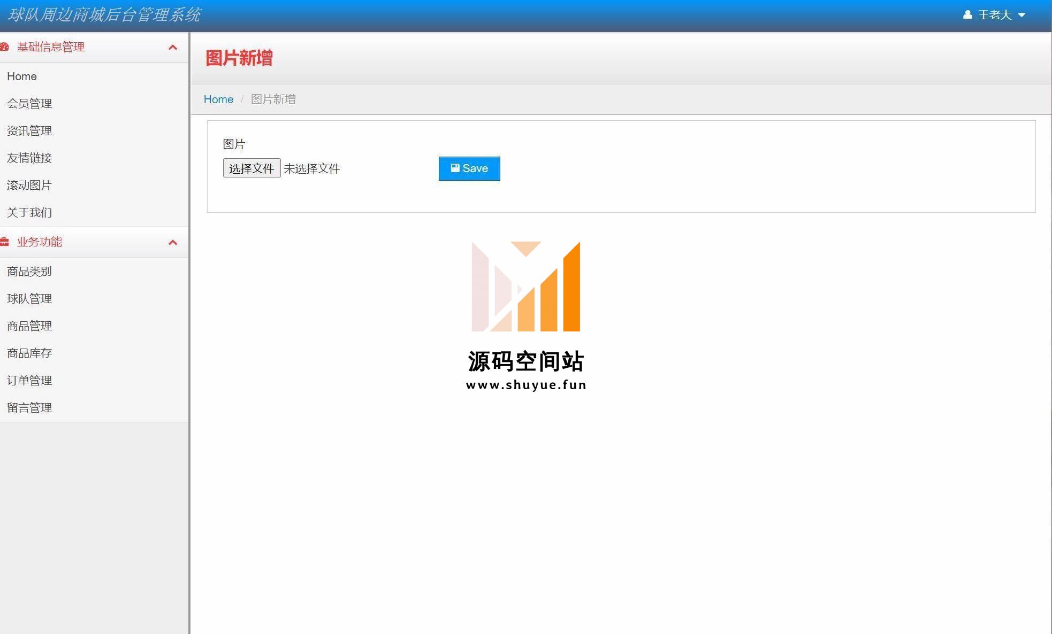Open 关于我们 in the sidebar

tap(29, 213)
